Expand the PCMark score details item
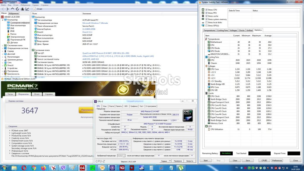 [10, 131]
